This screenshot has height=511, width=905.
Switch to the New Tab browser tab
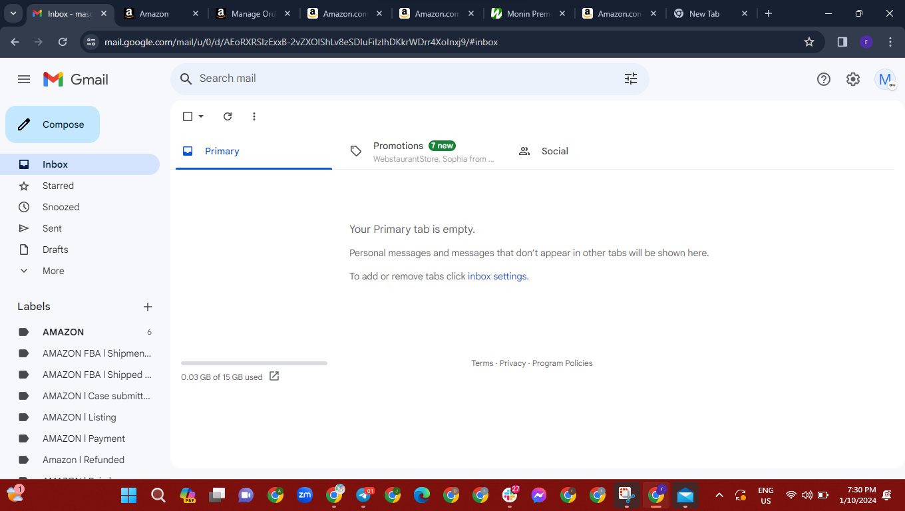711,13
